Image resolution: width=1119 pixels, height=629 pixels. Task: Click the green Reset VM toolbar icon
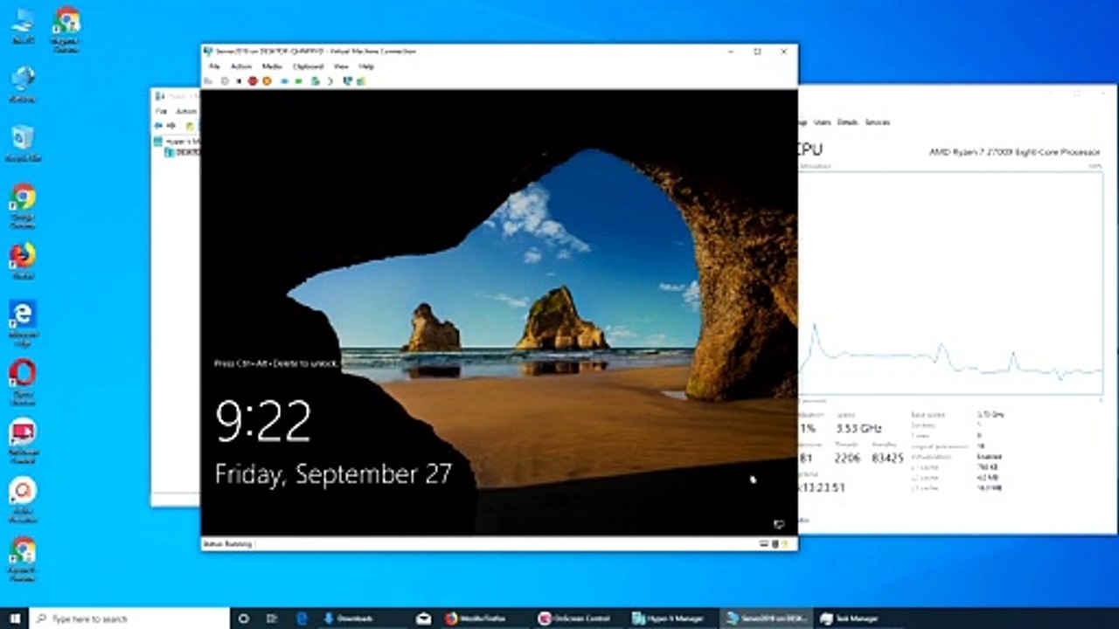(299, 81)
